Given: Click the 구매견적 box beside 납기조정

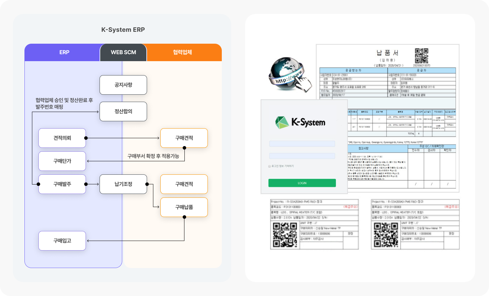Looking at the screenshot, I should tap(184, 184).
